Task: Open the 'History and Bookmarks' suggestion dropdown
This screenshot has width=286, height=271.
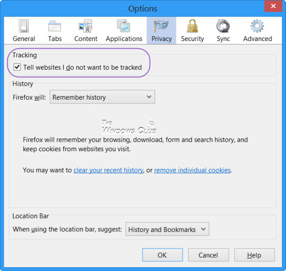Action: (x=167, y=229)
